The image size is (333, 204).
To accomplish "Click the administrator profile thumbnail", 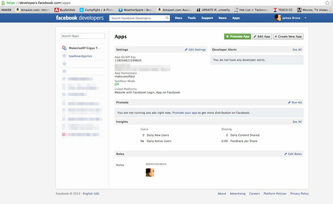I will pos(150,172).
